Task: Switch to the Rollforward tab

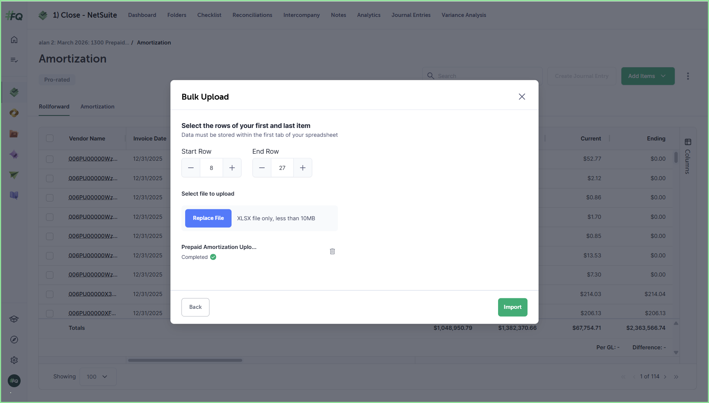Action: coord(54,107)
